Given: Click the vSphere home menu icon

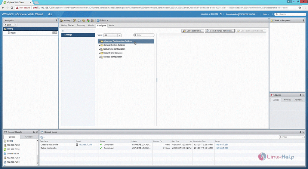Looking at the screenshot, I should click(x=50, y=14).
